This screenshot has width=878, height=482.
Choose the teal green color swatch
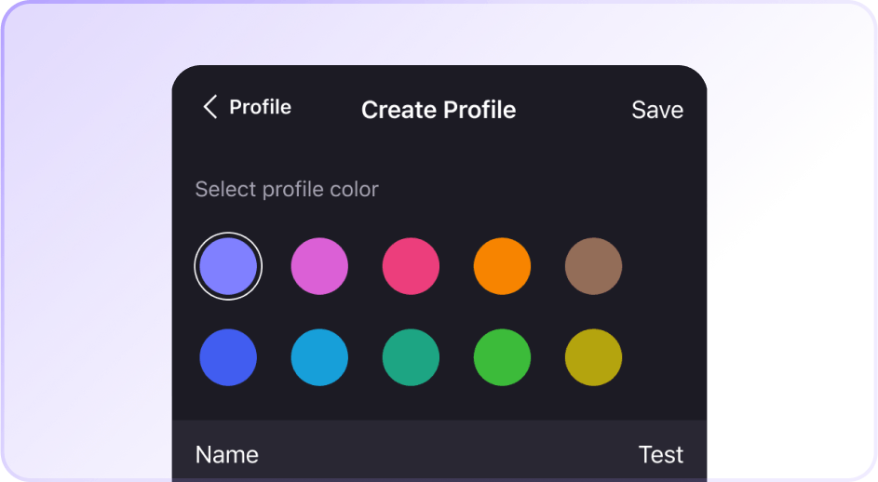coord(411,357)
